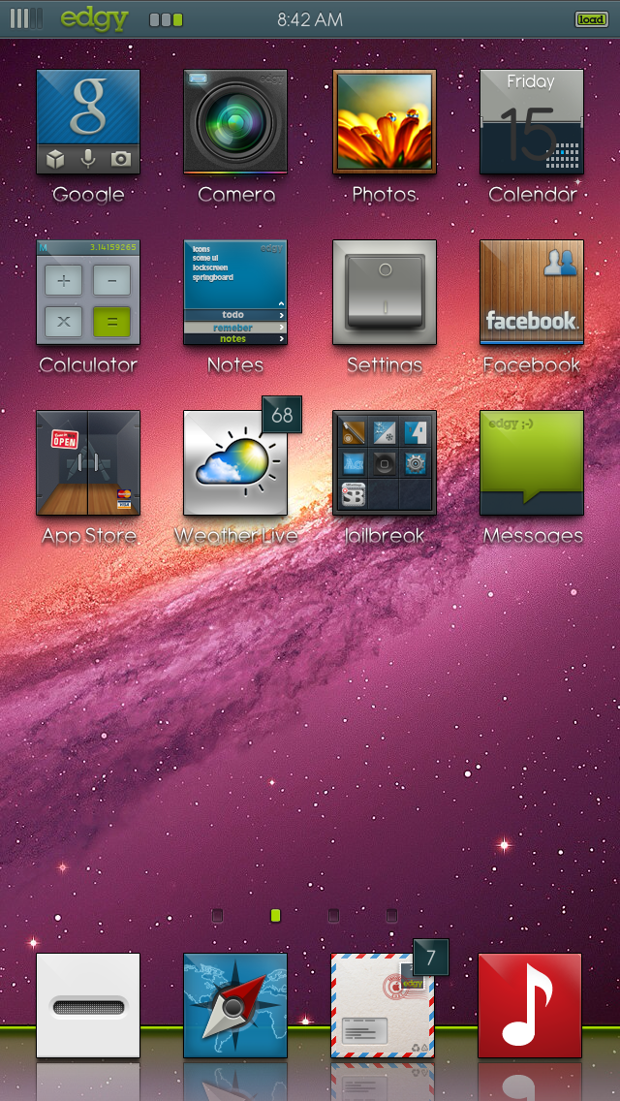
Task: Tap the 68 temperature badge
Action: coord(282,414)
